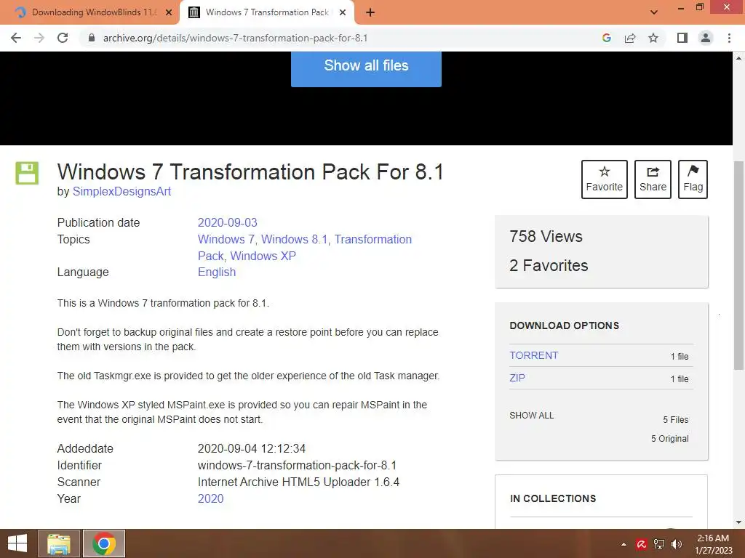This screenshot has height=558, width=745.
Task: Download the TORRENT option
Action: pos(533,355)
